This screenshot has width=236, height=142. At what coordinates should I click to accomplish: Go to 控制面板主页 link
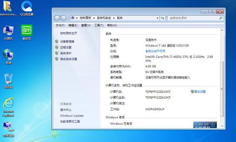pyautogui.click(x=68, y=33)
